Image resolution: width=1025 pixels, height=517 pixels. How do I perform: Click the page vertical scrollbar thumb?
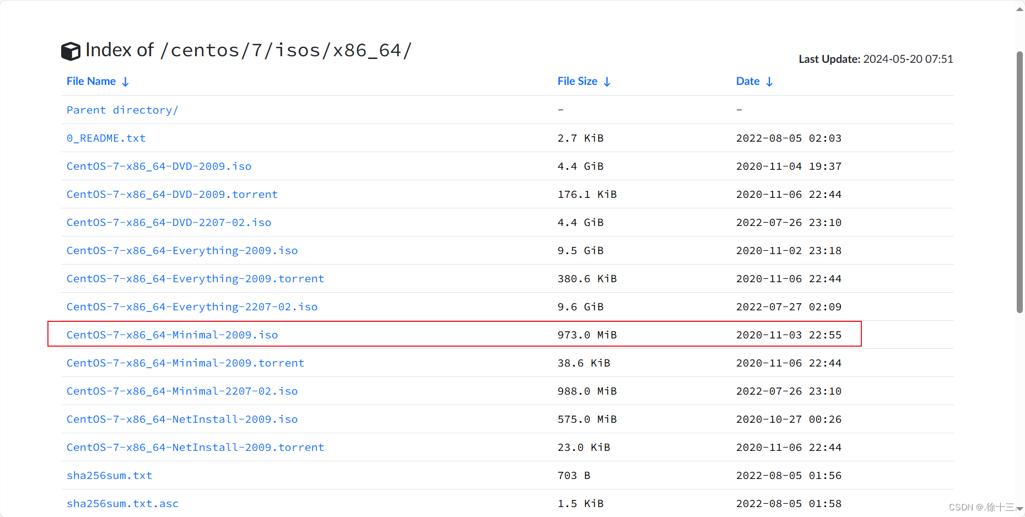[1019, 182]
